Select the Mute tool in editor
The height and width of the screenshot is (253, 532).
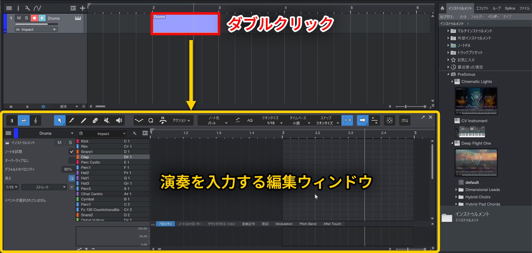tap(107, 120)
